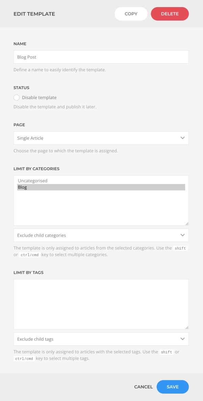Delete the Blog Post template
Image resolution: width=203 pixels, height=401 pixels.
point(170,14)
